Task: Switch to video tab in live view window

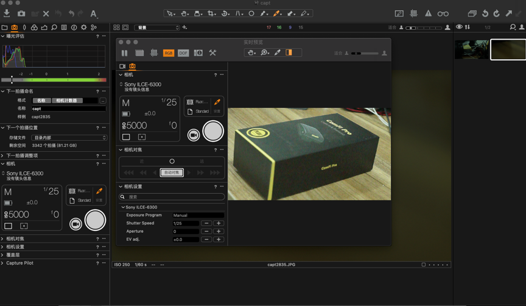Action: click(x=122, y=66)
